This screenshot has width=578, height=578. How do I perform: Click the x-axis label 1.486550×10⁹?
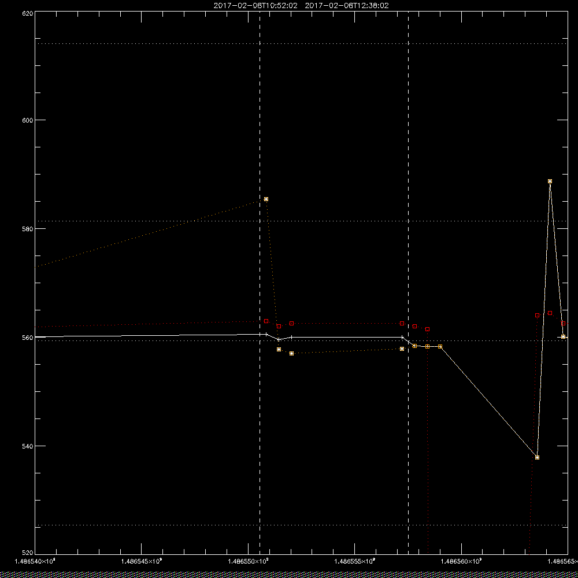click(x=248, y=561)
